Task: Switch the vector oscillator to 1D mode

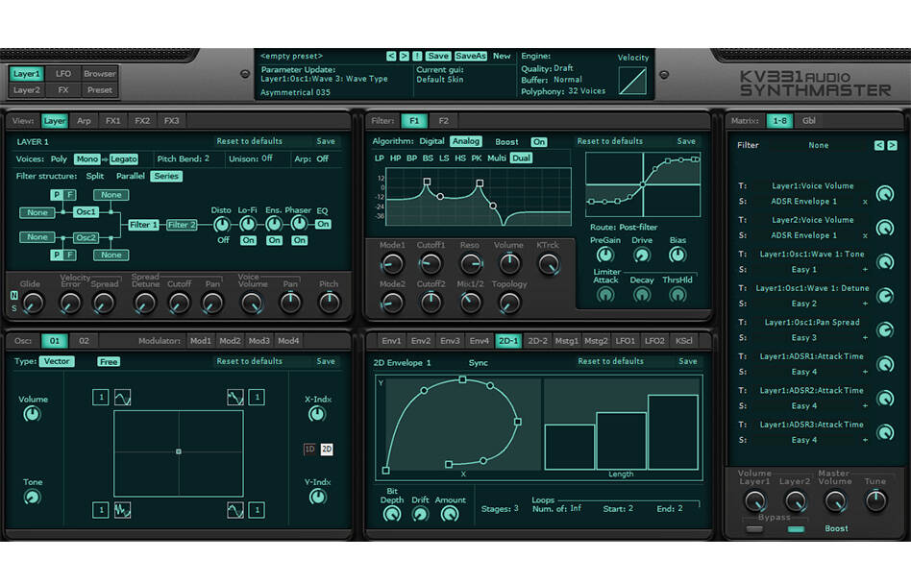Action: point(309,450)
